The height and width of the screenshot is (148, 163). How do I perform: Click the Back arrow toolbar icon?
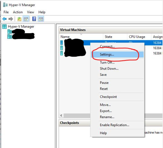tap(5, 19)
